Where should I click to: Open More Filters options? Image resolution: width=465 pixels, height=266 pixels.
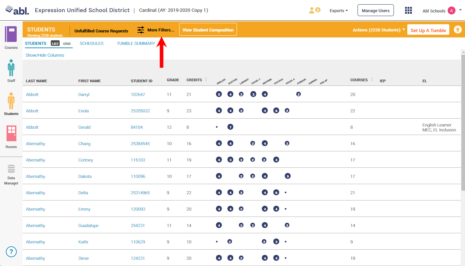click(x=156, y=30)
